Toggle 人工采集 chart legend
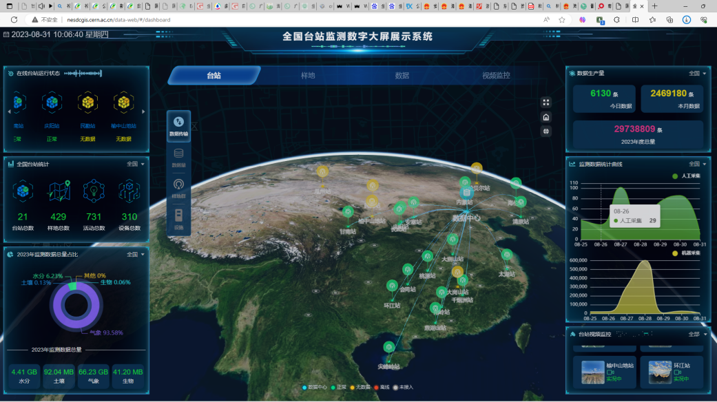This screenshot has width=717, height=402. [x=687, y=176]
